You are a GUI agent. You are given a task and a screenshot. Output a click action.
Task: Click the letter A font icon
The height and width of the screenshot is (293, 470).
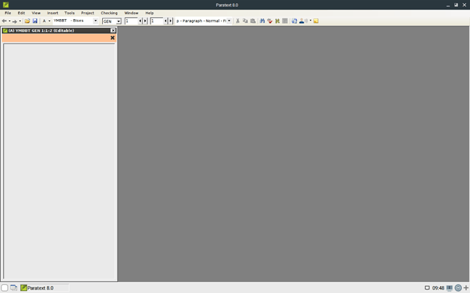pos(44,21)
